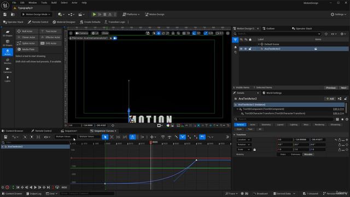Open the Material Designer tool
The height and width of the screenshot is (197, 350).
tap(64, 22)
